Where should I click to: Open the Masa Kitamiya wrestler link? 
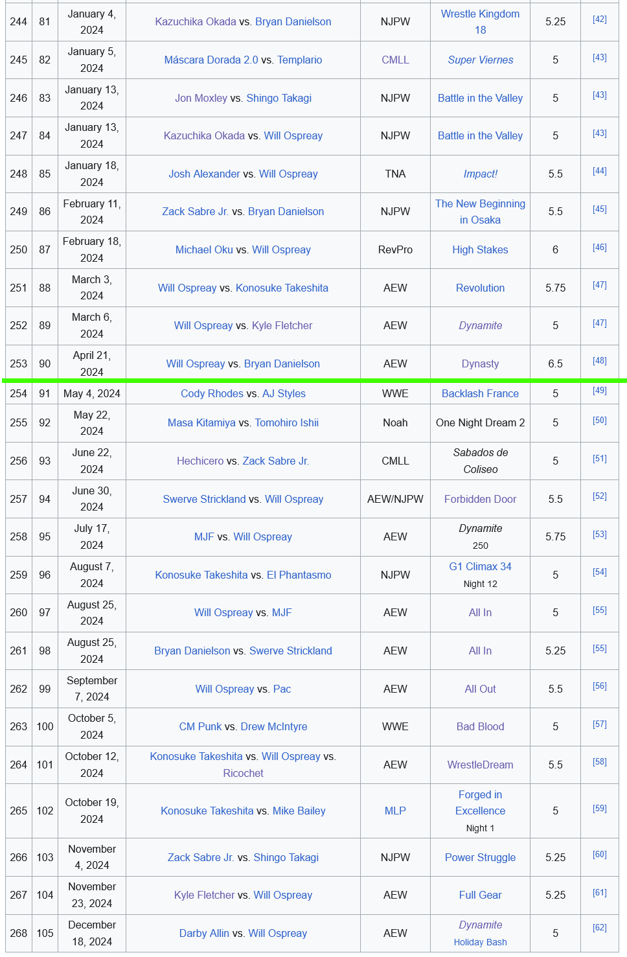[201, 422]
